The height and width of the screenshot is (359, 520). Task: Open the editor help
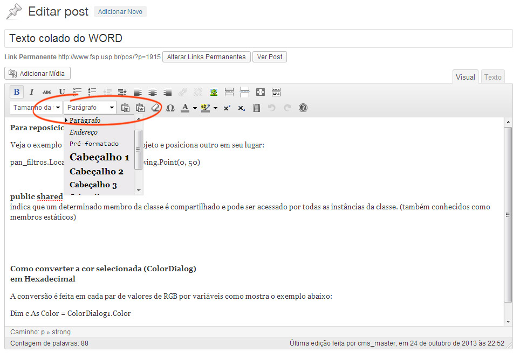[x=303, y=108]
